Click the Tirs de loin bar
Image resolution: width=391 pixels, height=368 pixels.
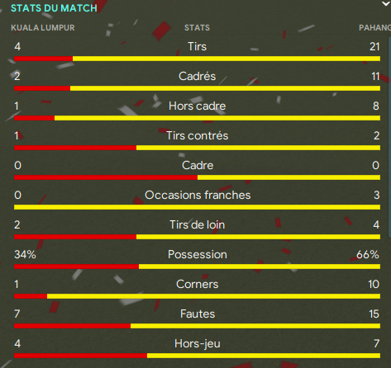click(198, 237)
